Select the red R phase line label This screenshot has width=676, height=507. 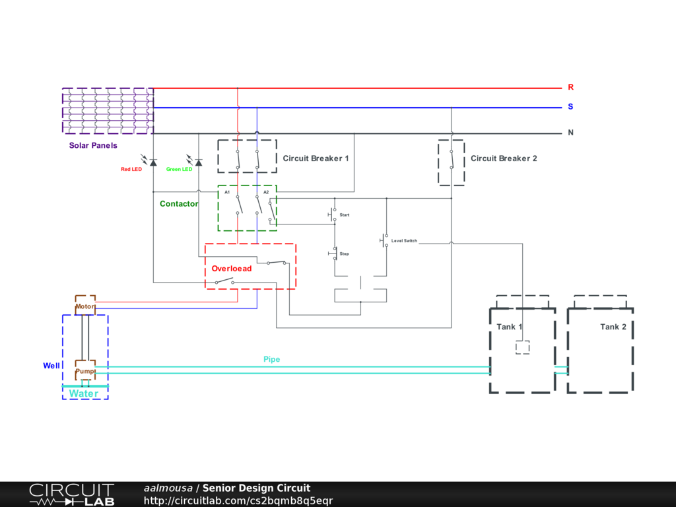tap(570, 87)
